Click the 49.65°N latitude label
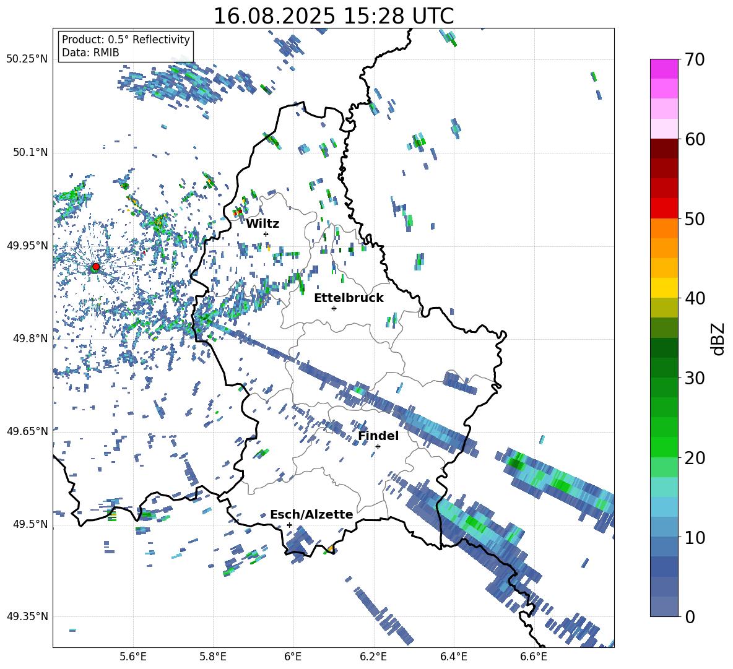This screenshot has height=669, width=733. [27, 431]
